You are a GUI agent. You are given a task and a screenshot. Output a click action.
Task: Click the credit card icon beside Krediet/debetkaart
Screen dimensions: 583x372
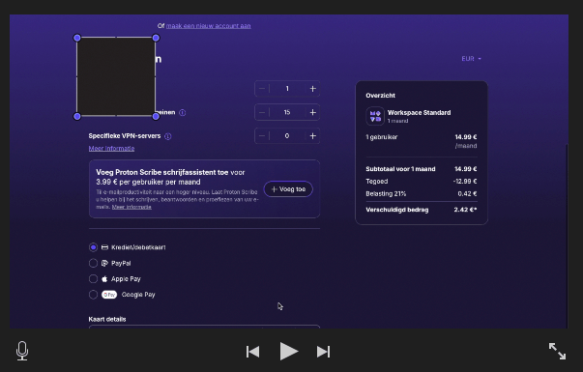(104, 247)
